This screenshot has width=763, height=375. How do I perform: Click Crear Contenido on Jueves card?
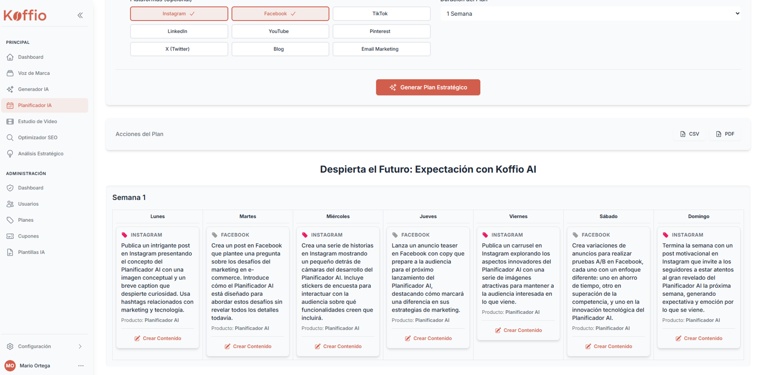tap(428, 338)
